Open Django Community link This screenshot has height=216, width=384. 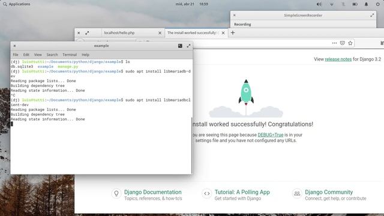(329, 192)
